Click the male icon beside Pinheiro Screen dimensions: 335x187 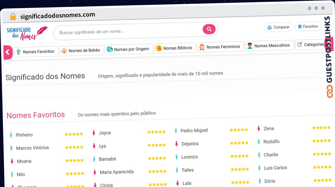(11, 135)
